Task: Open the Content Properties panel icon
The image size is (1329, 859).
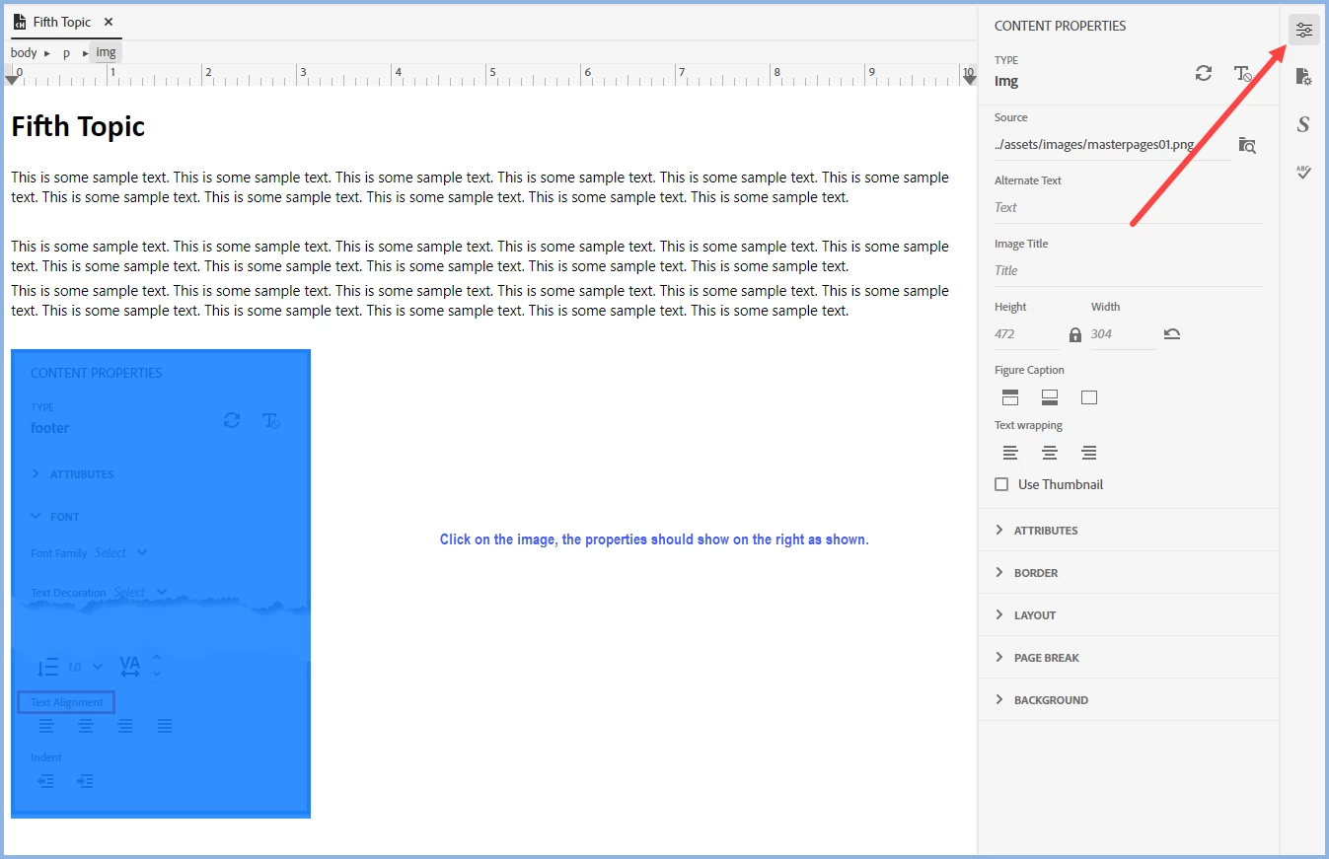Action: pyautogui.click(x=1303, y=30)
